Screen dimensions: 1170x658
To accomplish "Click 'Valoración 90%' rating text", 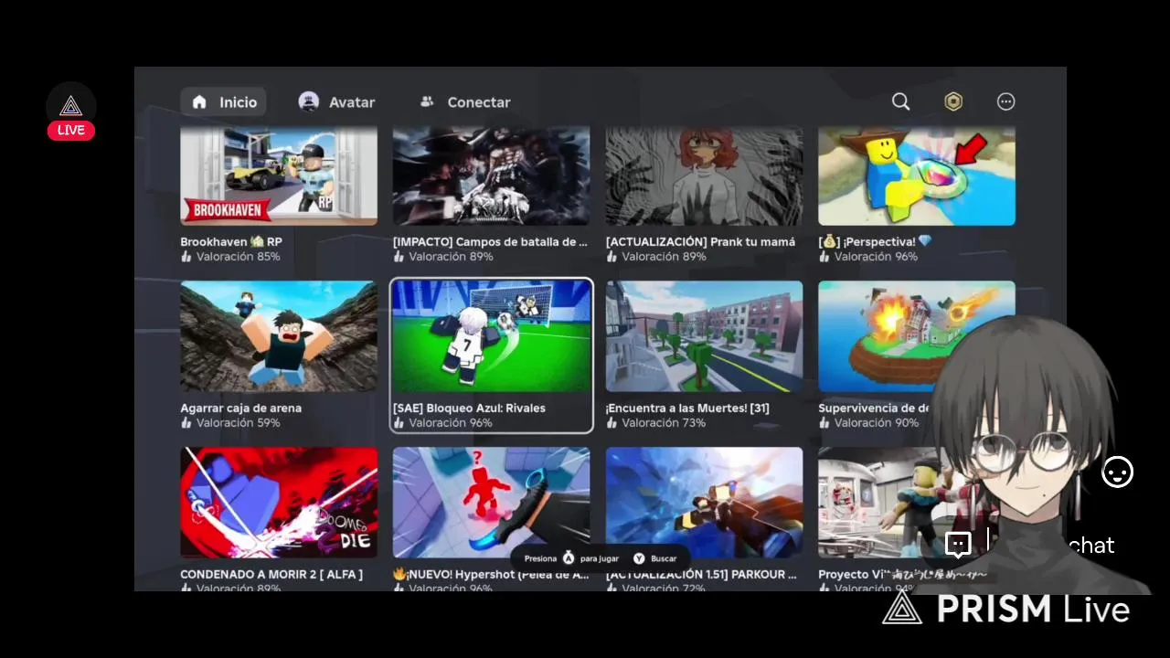I will 877,423.
